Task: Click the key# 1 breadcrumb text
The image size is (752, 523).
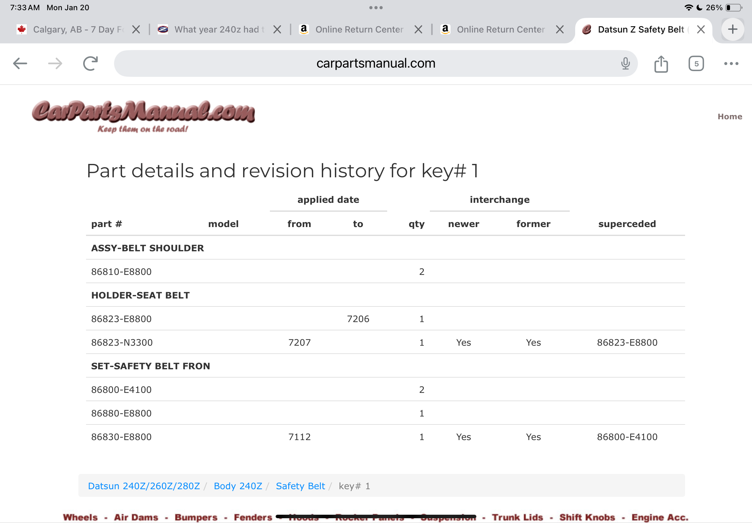Action: click(x=354, y=486)
